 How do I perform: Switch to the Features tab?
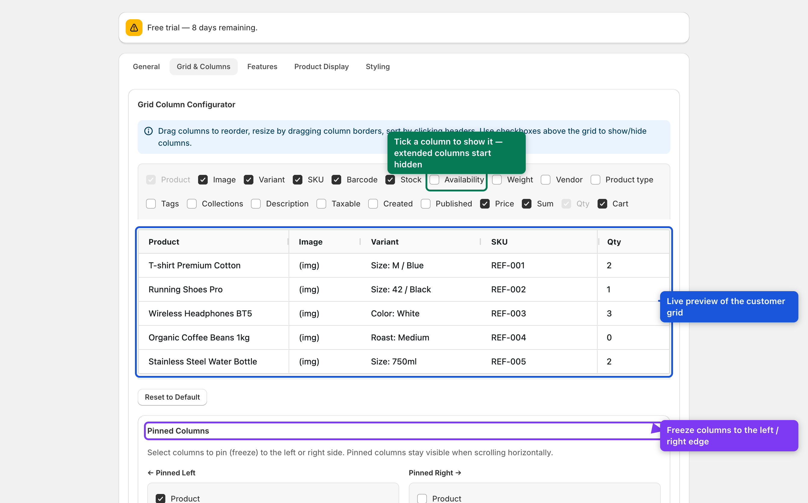(x=262, y=66)
